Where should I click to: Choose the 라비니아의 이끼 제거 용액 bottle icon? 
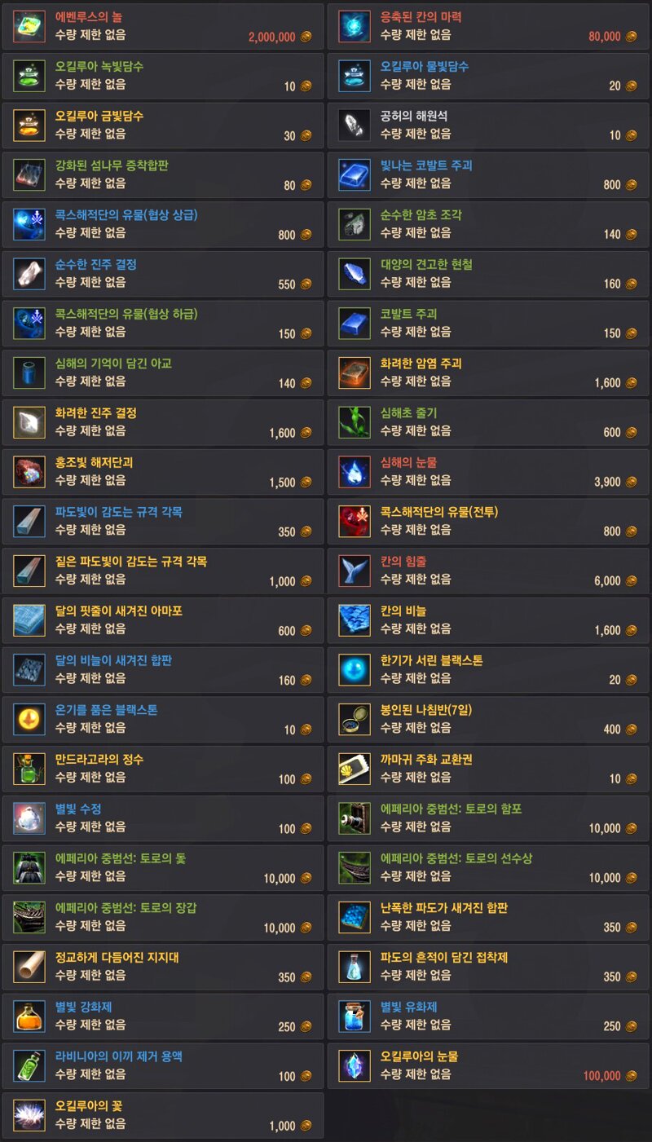point(29,1066)
